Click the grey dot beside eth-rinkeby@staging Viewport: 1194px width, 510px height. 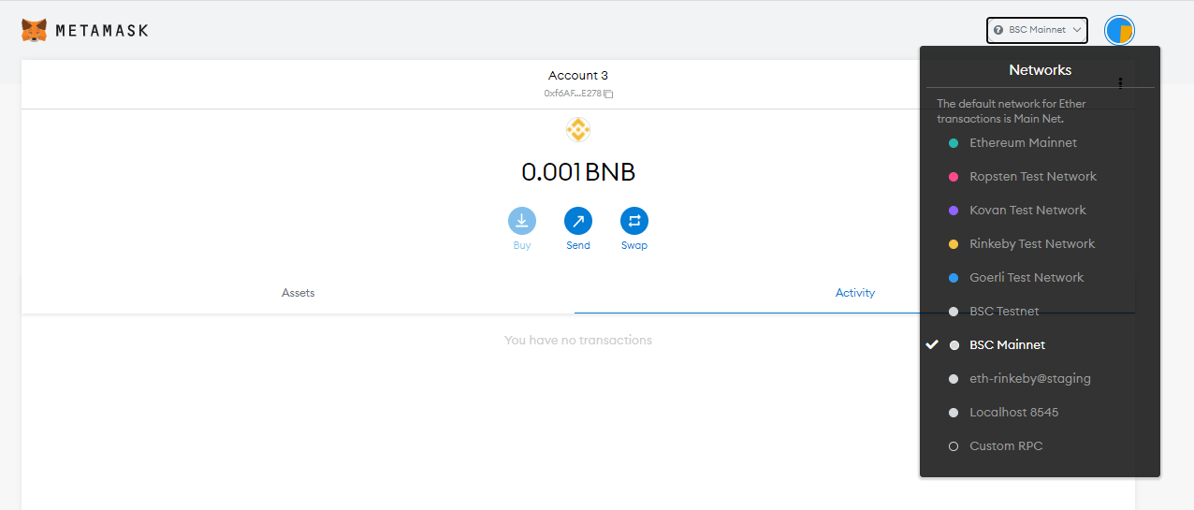(x=954, y=379)
